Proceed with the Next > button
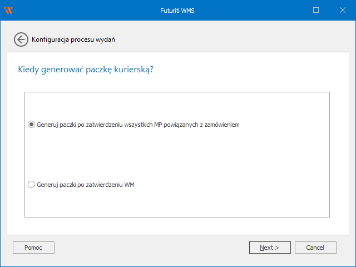 (x=270, y=248)
